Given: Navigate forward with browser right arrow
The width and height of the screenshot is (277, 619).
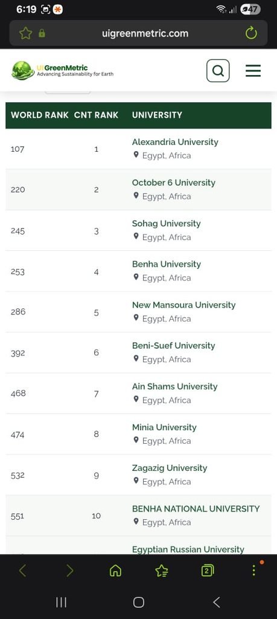Looking at the screenshot, I should point(69,571).
